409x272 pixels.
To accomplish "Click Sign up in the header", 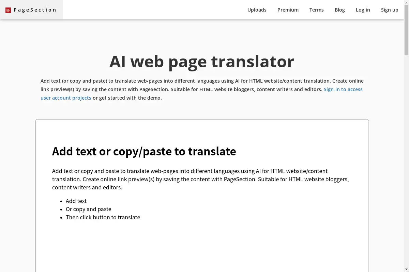I will pyautogui.click(x=390, y=10).
